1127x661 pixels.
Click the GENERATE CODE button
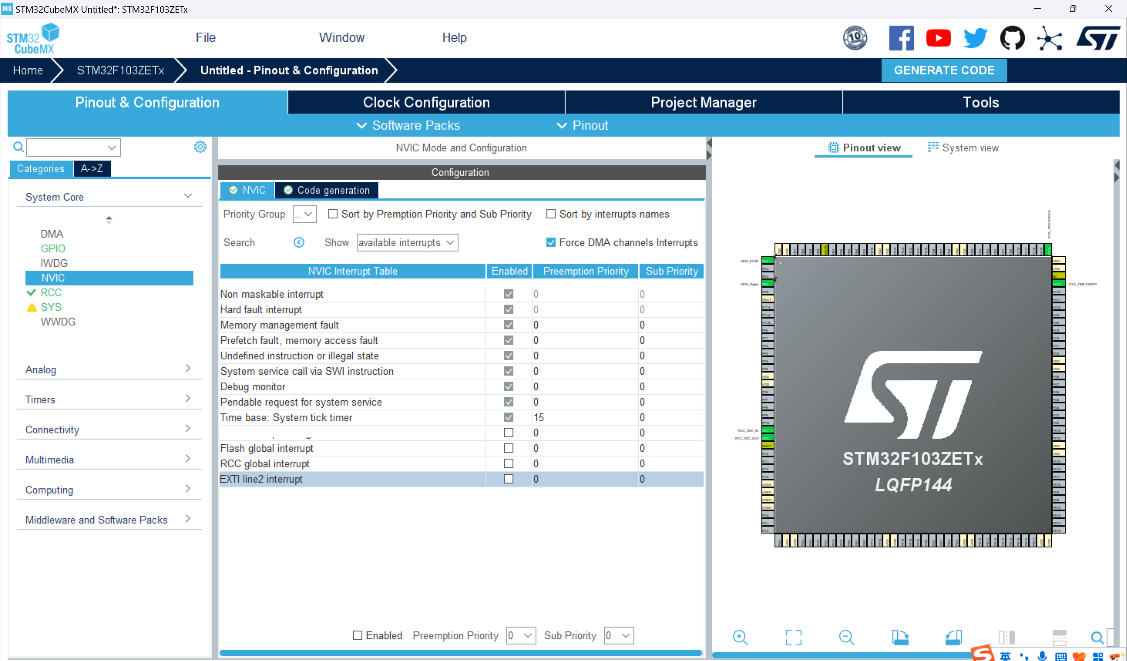click(944, 70)
